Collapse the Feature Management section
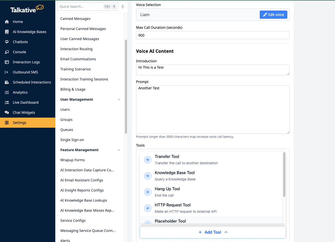Image resolution: width=335 pixels, height=242 pixels. coord(119,150)
